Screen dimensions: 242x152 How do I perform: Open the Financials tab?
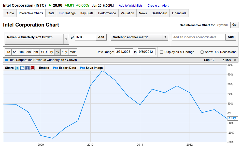(x=179, y=13)
